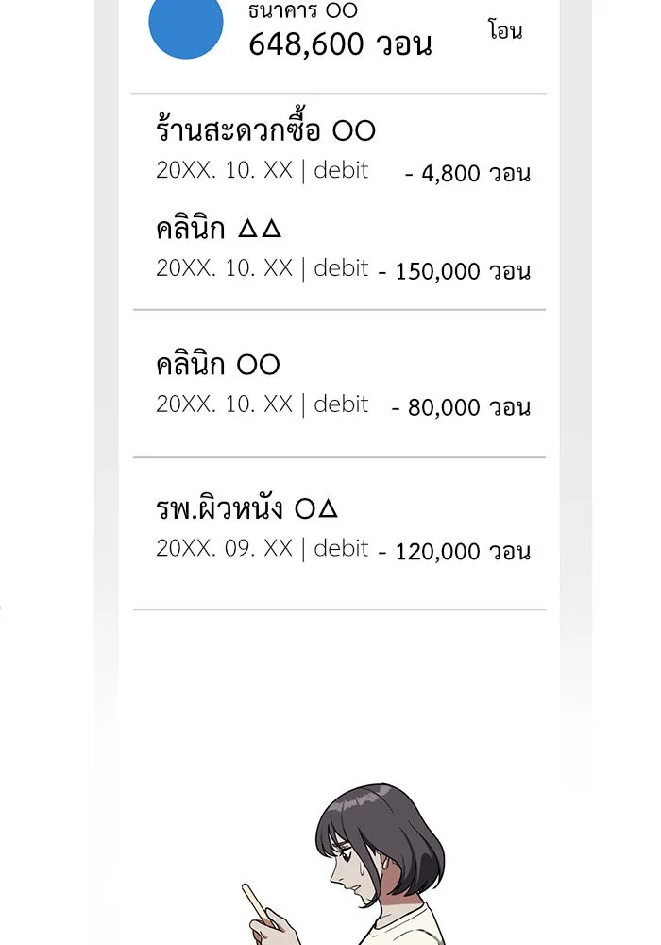Tap the โอน transfer button
The width and height of the screenshot is (661, 945).
coord(505,30)
